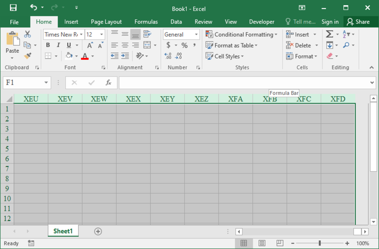Share the workbook
The width and height of the screenshot is (379, 249).
[358, 22]
